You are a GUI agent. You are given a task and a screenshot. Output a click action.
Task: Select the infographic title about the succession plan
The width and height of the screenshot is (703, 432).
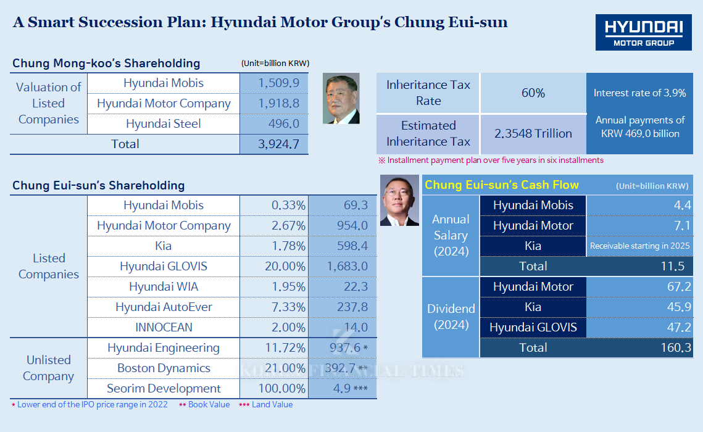pos(260,23)
